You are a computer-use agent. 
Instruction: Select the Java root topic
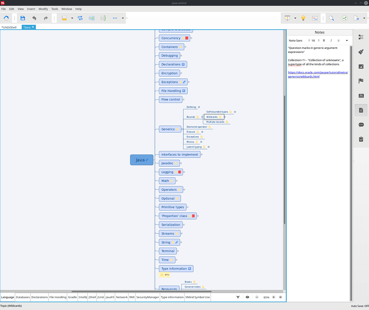[141, 160]
